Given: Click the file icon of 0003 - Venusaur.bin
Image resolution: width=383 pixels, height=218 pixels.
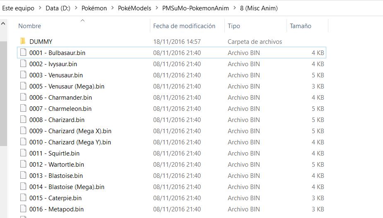Looking at the screenshot, I should pos(23,75).
